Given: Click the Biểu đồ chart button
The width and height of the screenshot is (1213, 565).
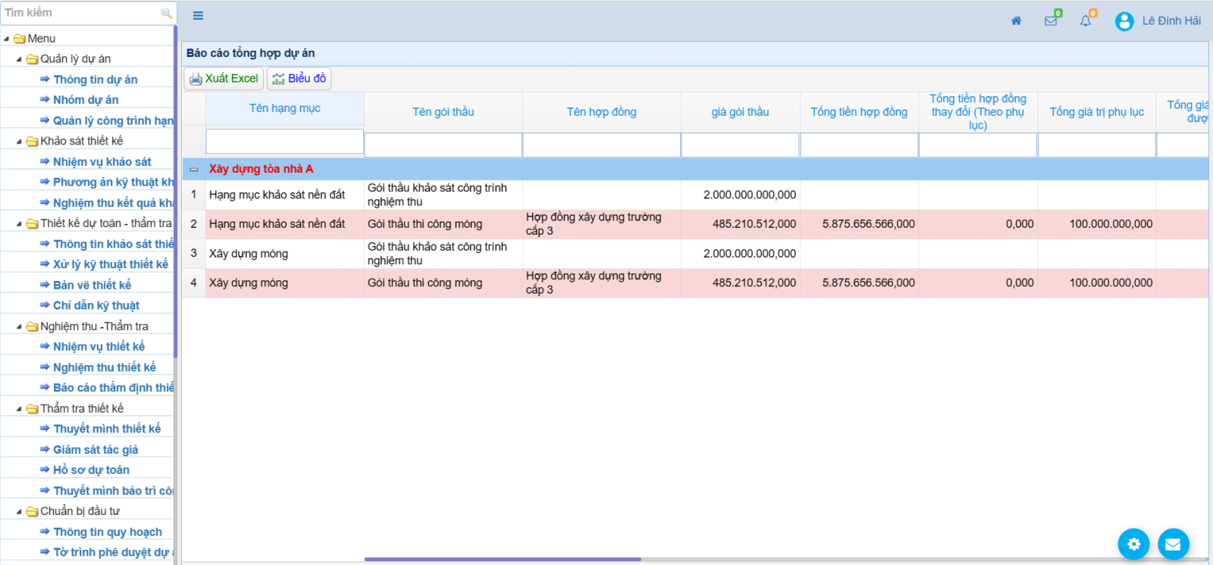Looking at the screenshot, I should [299, 79].
